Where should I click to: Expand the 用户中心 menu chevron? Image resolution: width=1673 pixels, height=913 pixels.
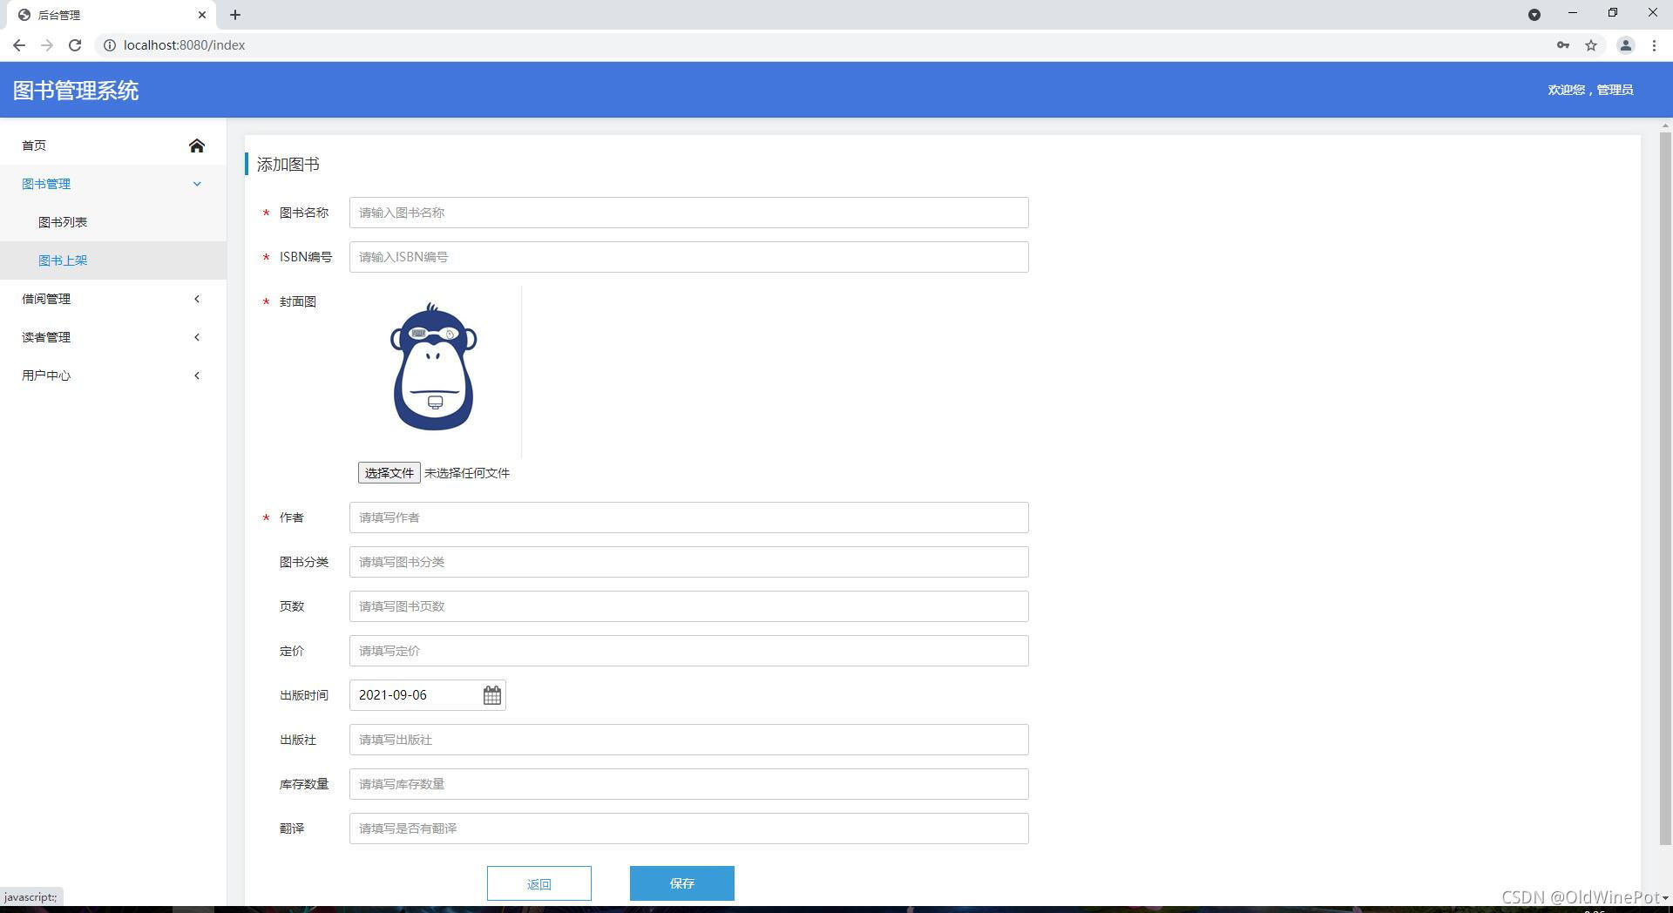point(197,375)
